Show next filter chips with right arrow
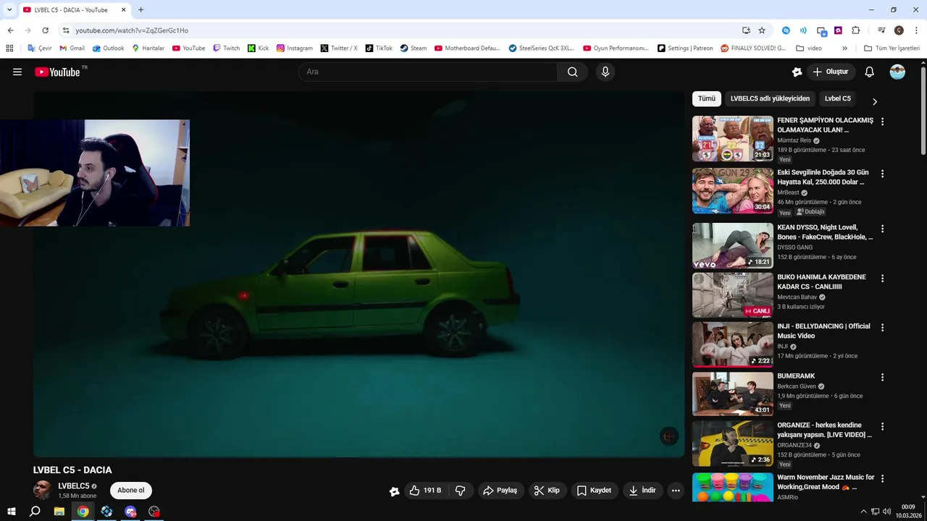Screen dimensions: 927x521 874,101
